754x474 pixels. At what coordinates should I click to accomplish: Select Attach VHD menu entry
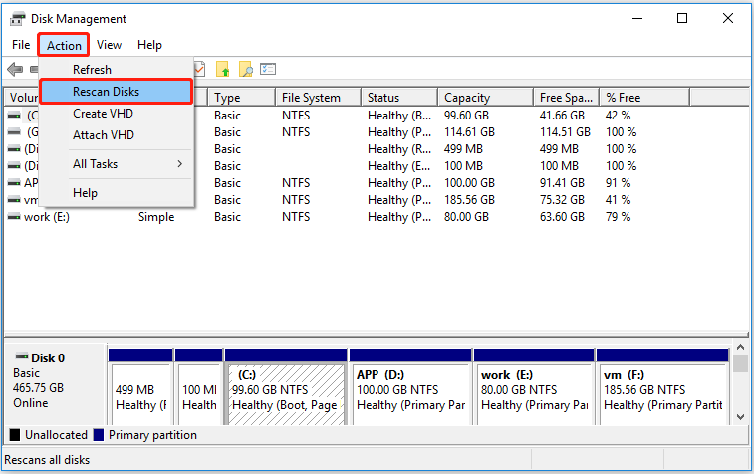pyautogui.click(x=117, y=135)
